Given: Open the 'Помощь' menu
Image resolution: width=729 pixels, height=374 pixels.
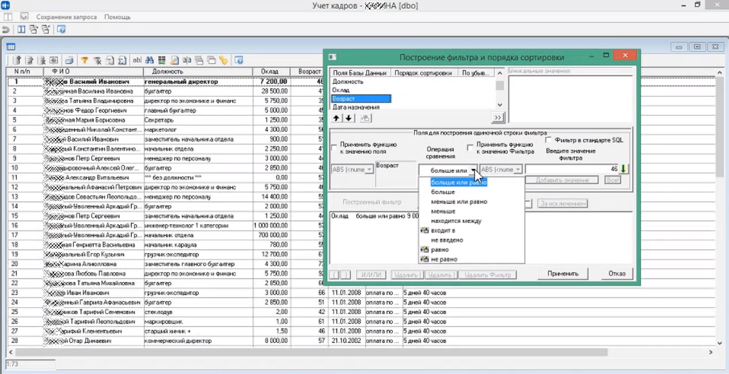Looking at the screenshot, I should click(117, 17).
